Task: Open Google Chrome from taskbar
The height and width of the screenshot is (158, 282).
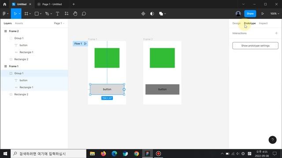Action: pos(136,154)
